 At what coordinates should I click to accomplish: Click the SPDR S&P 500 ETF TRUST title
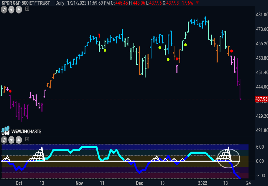(26, 3)
